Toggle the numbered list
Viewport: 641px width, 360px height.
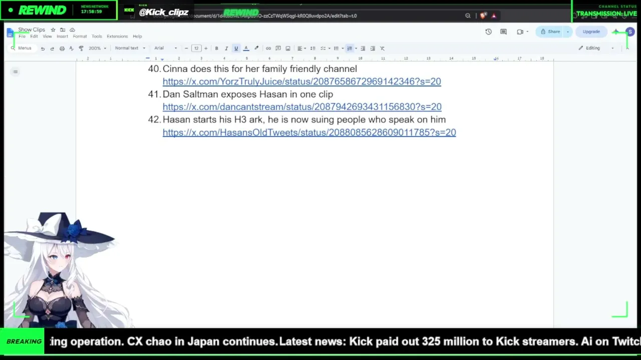click(x=350, y=48)
